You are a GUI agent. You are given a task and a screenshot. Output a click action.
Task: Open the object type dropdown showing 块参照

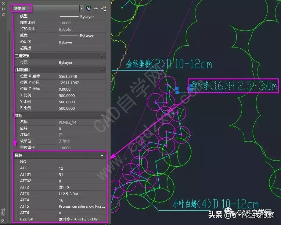(x=81, y=9)
